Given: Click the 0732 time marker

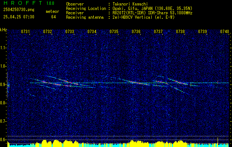Looking at the screenshot, I should tap(48, 32).
